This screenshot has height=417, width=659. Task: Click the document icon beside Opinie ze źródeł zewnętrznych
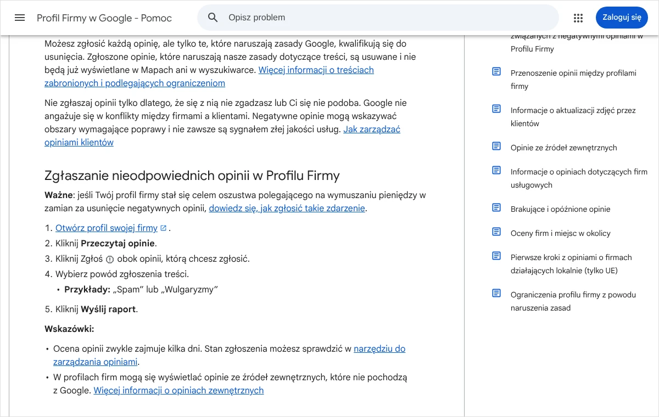pos(496,146)
